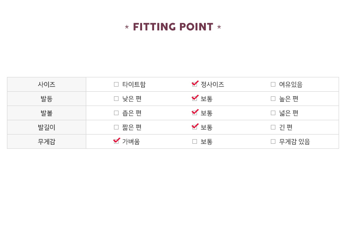The width and height of the screenshot is (346, 241).
Task: Check 보통 in the 무게감 row
Action: 195,141
